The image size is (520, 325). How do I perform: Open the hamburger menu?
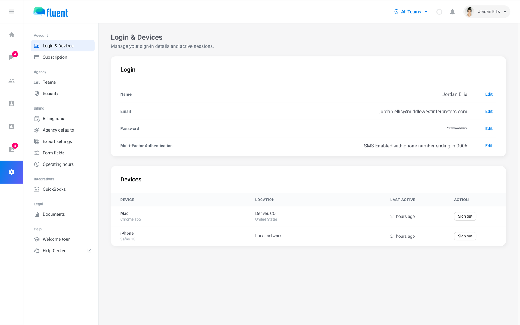pyautogui.click(x=11, y=11)
